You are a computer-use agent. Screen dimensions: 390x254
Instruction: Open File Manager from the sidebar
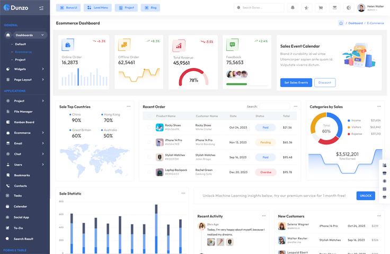click(23, 112)
